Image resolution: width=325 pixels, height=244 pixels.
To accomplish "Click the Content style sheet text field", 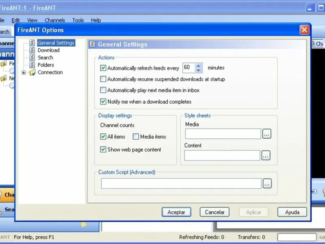I will click(x=222, y=155).
